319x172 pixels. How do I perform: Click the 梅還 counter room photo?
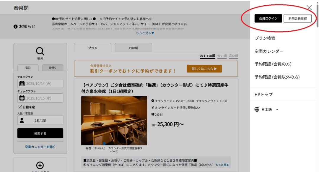coord(114,120)
